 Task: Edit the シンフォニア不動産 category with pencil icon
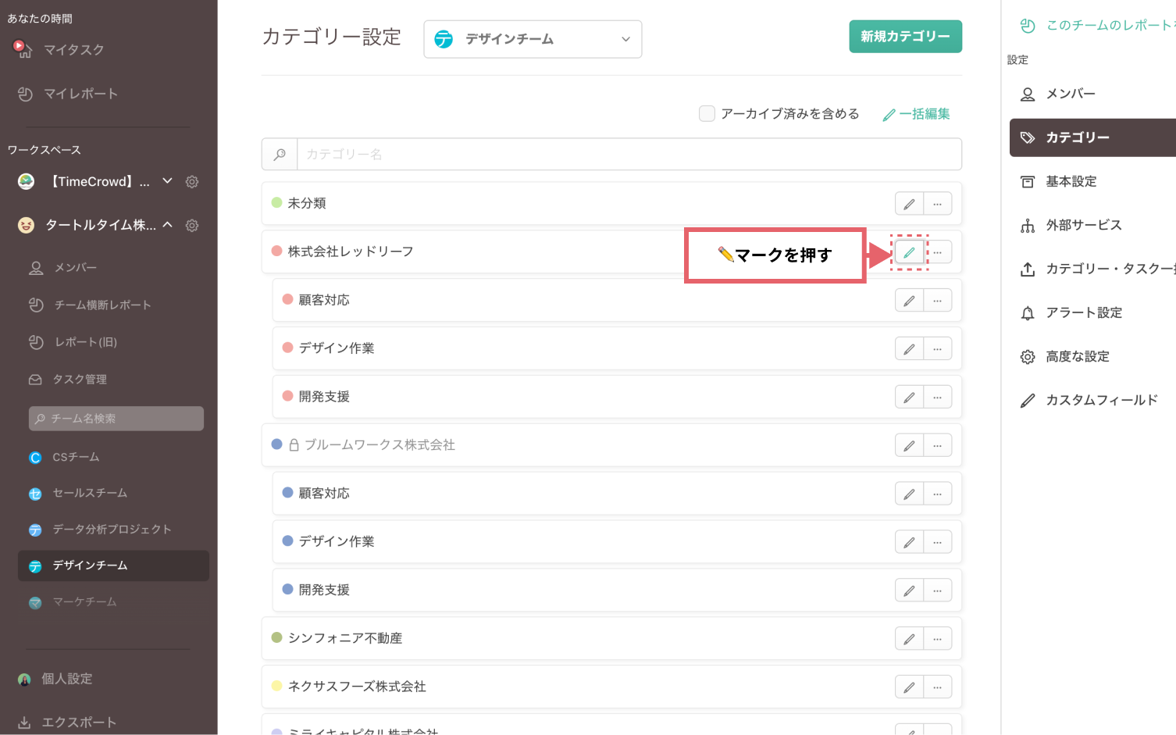click(909, 639)
